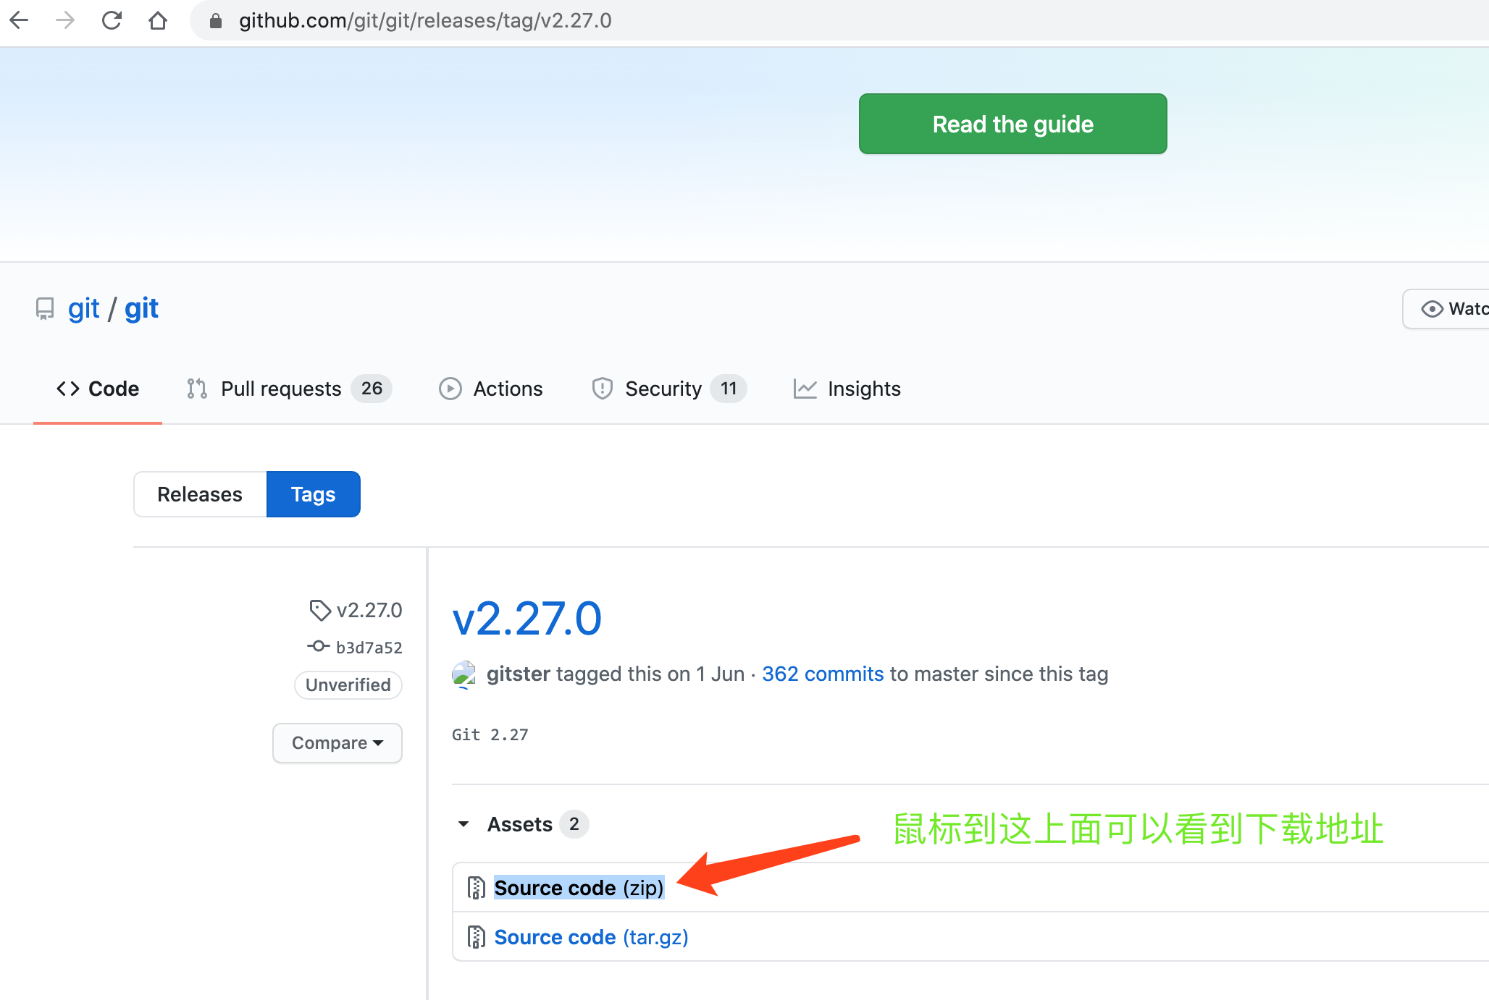This screenshot has height=1000, width=1489.
Task: Click the Read the guide button
Action: (1012, 124)
